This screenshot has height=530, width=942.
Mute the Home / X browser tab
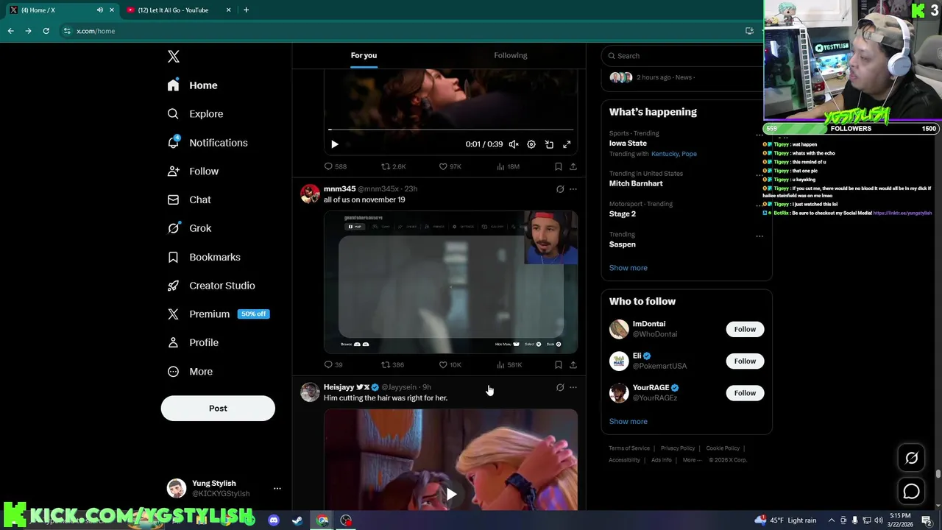click(100, 10)
